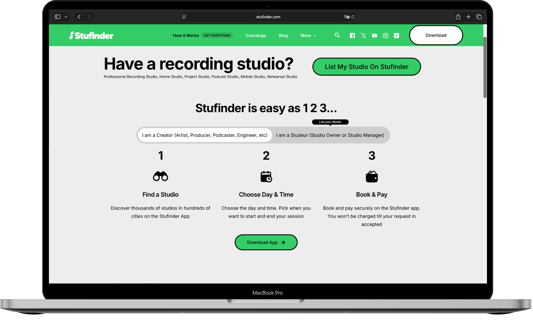Click the Have a recording studio? headline
Viewport: 533px width, 323px height.
pos(199,64)
